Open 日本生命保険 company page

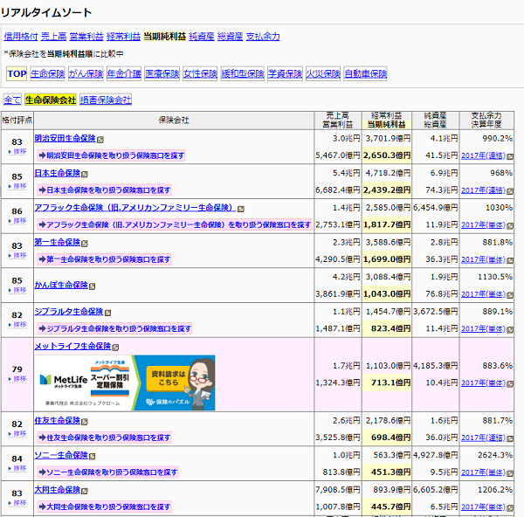coord(58,173)
